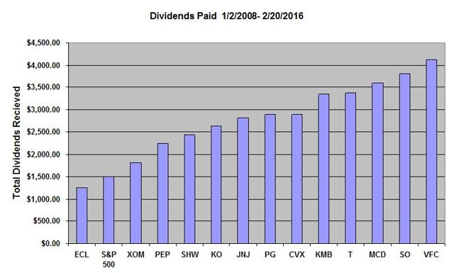Click the CVX bar
This screenshot has height=273, width=454.
[x=297, y=179]
